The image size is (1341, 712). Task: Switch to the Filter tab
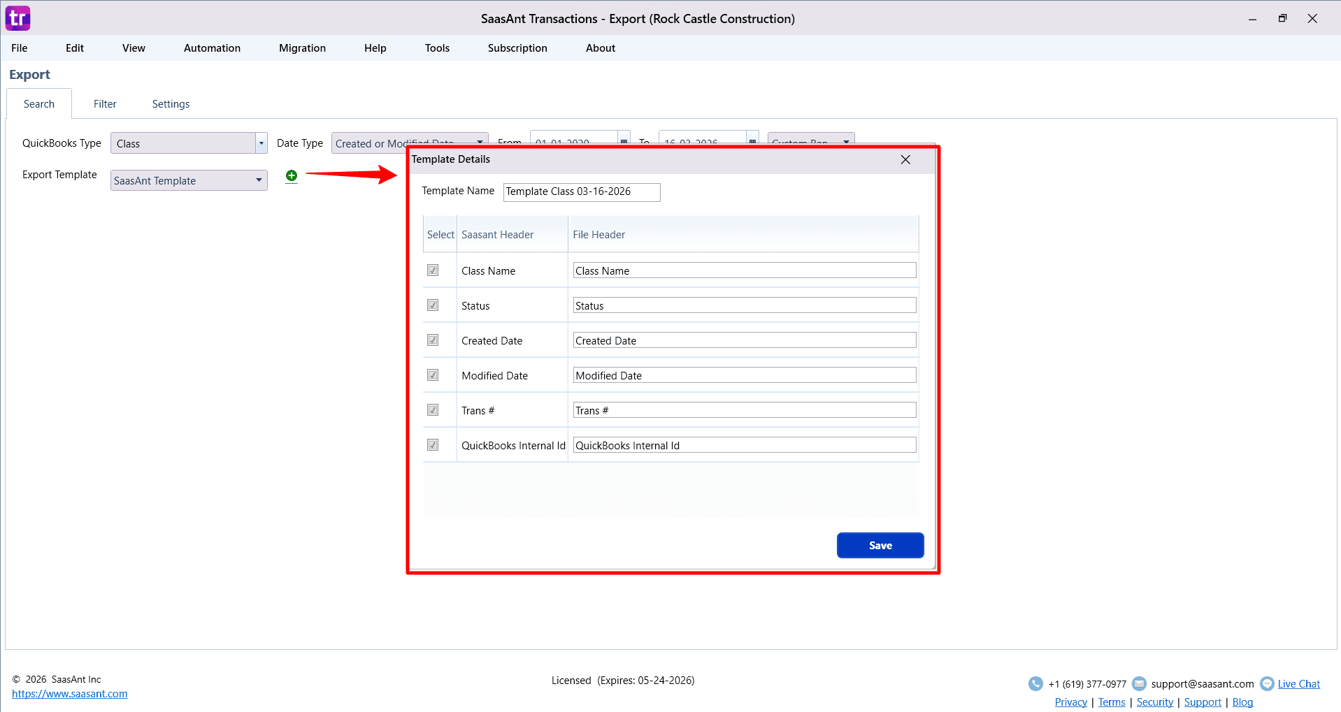[105, 103]
